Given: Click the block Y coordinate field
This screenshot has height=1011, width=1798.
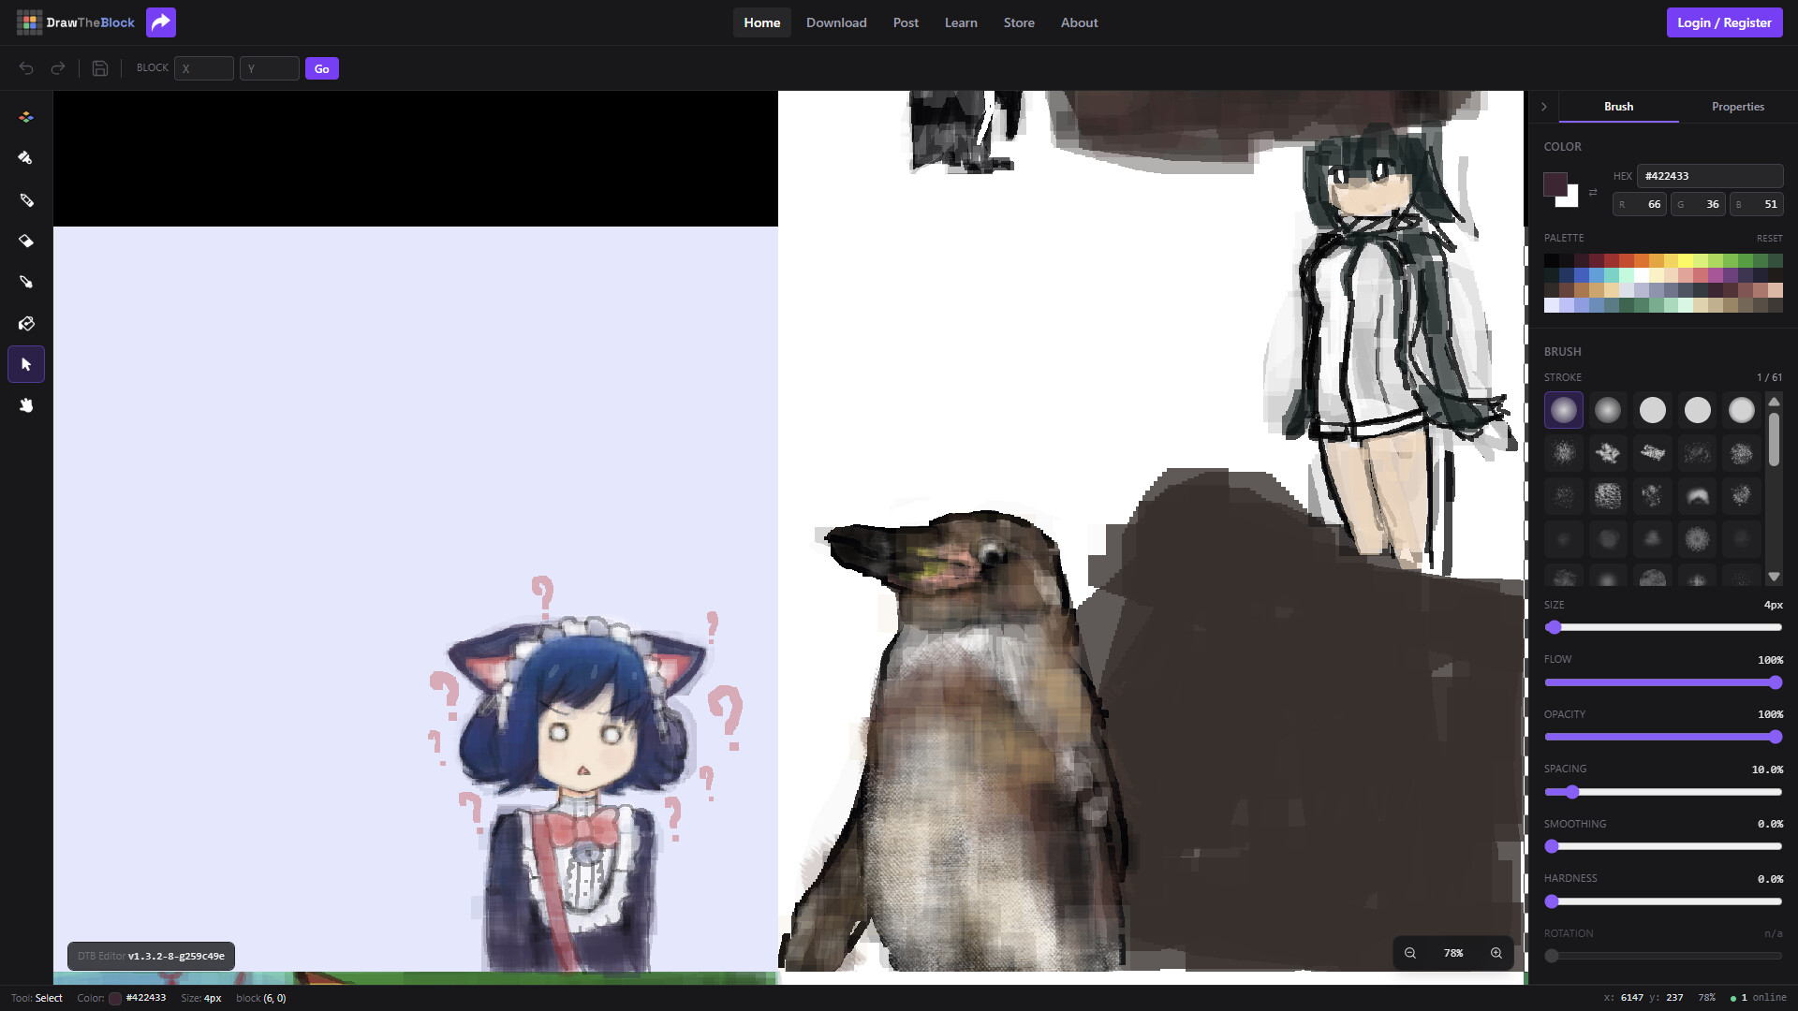Looking at the screenshot, I should tap(270, 68).
